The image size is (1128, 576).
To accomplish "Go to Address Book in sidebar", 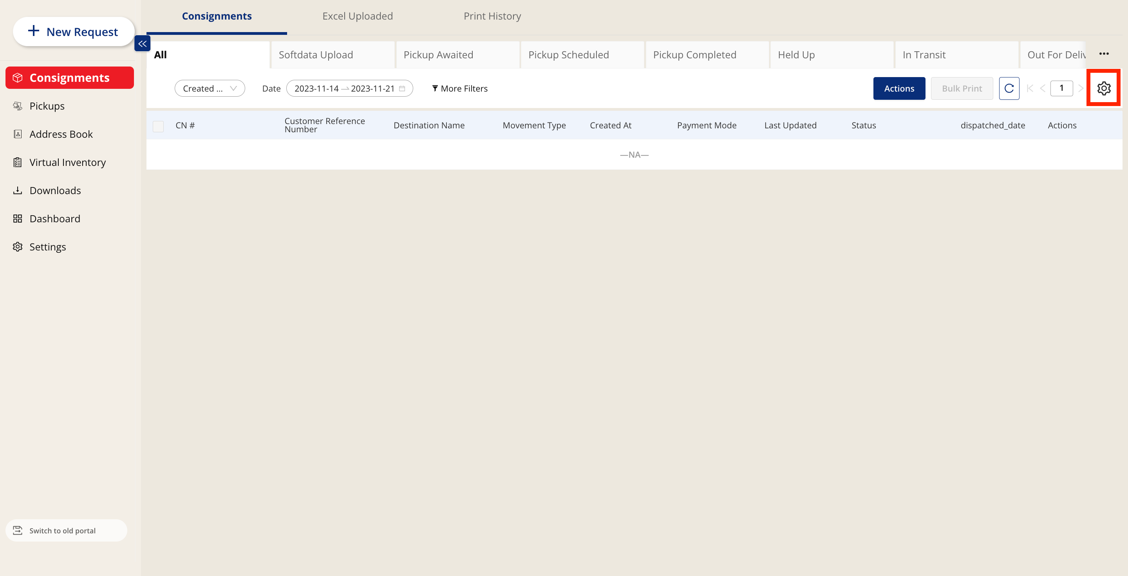I will click(x=61, y=134).
